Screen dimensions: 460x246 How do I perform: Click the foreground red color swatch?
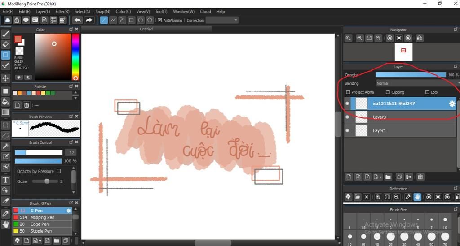[x=18, y=39]
